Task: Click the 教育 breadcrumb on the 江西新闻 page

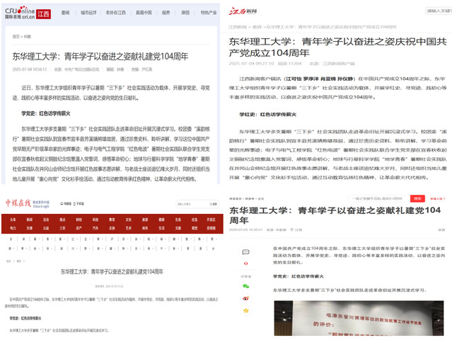Action: (257, 27)
